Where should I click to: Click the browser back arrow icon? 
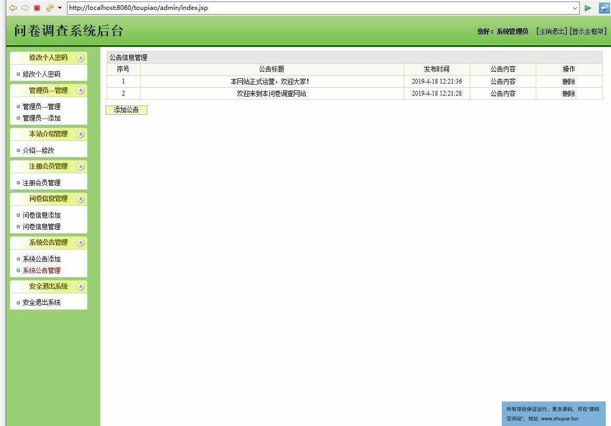coord(13,8)
